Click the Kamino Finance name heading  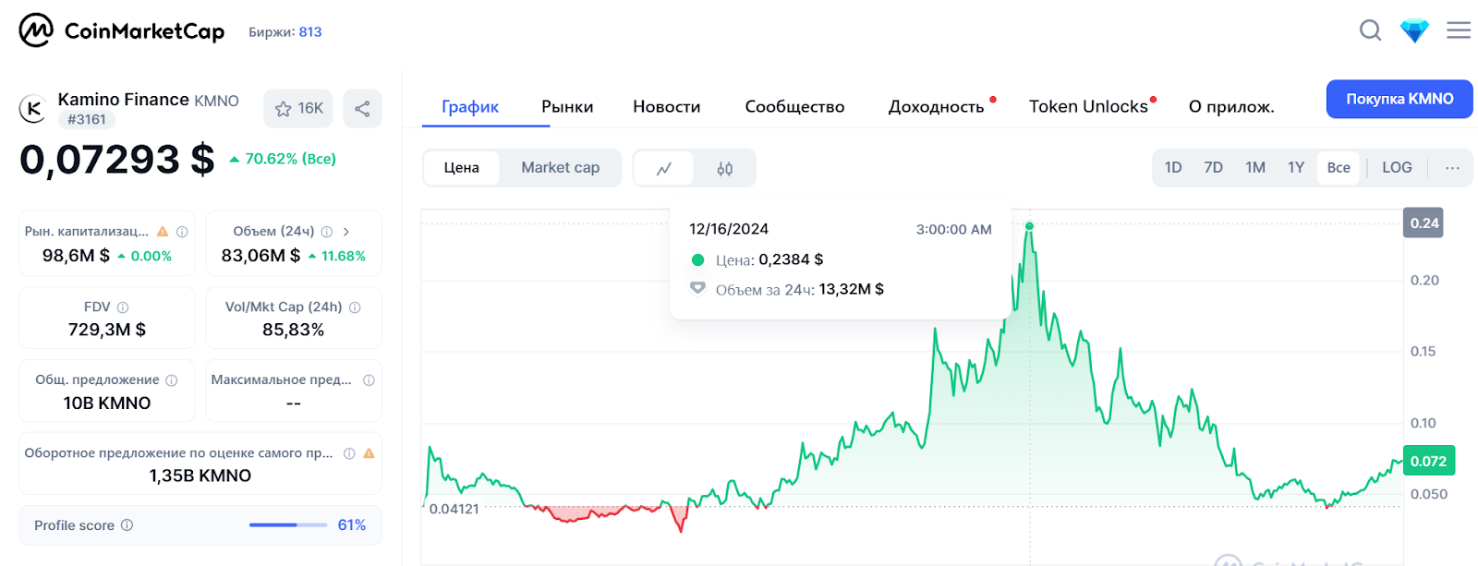pos(124,99)
